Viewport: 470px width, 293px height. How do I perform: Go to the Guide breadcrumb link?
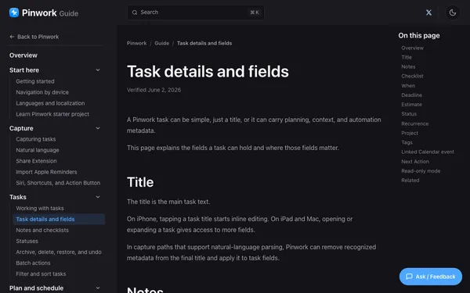[x=162, y=43]
